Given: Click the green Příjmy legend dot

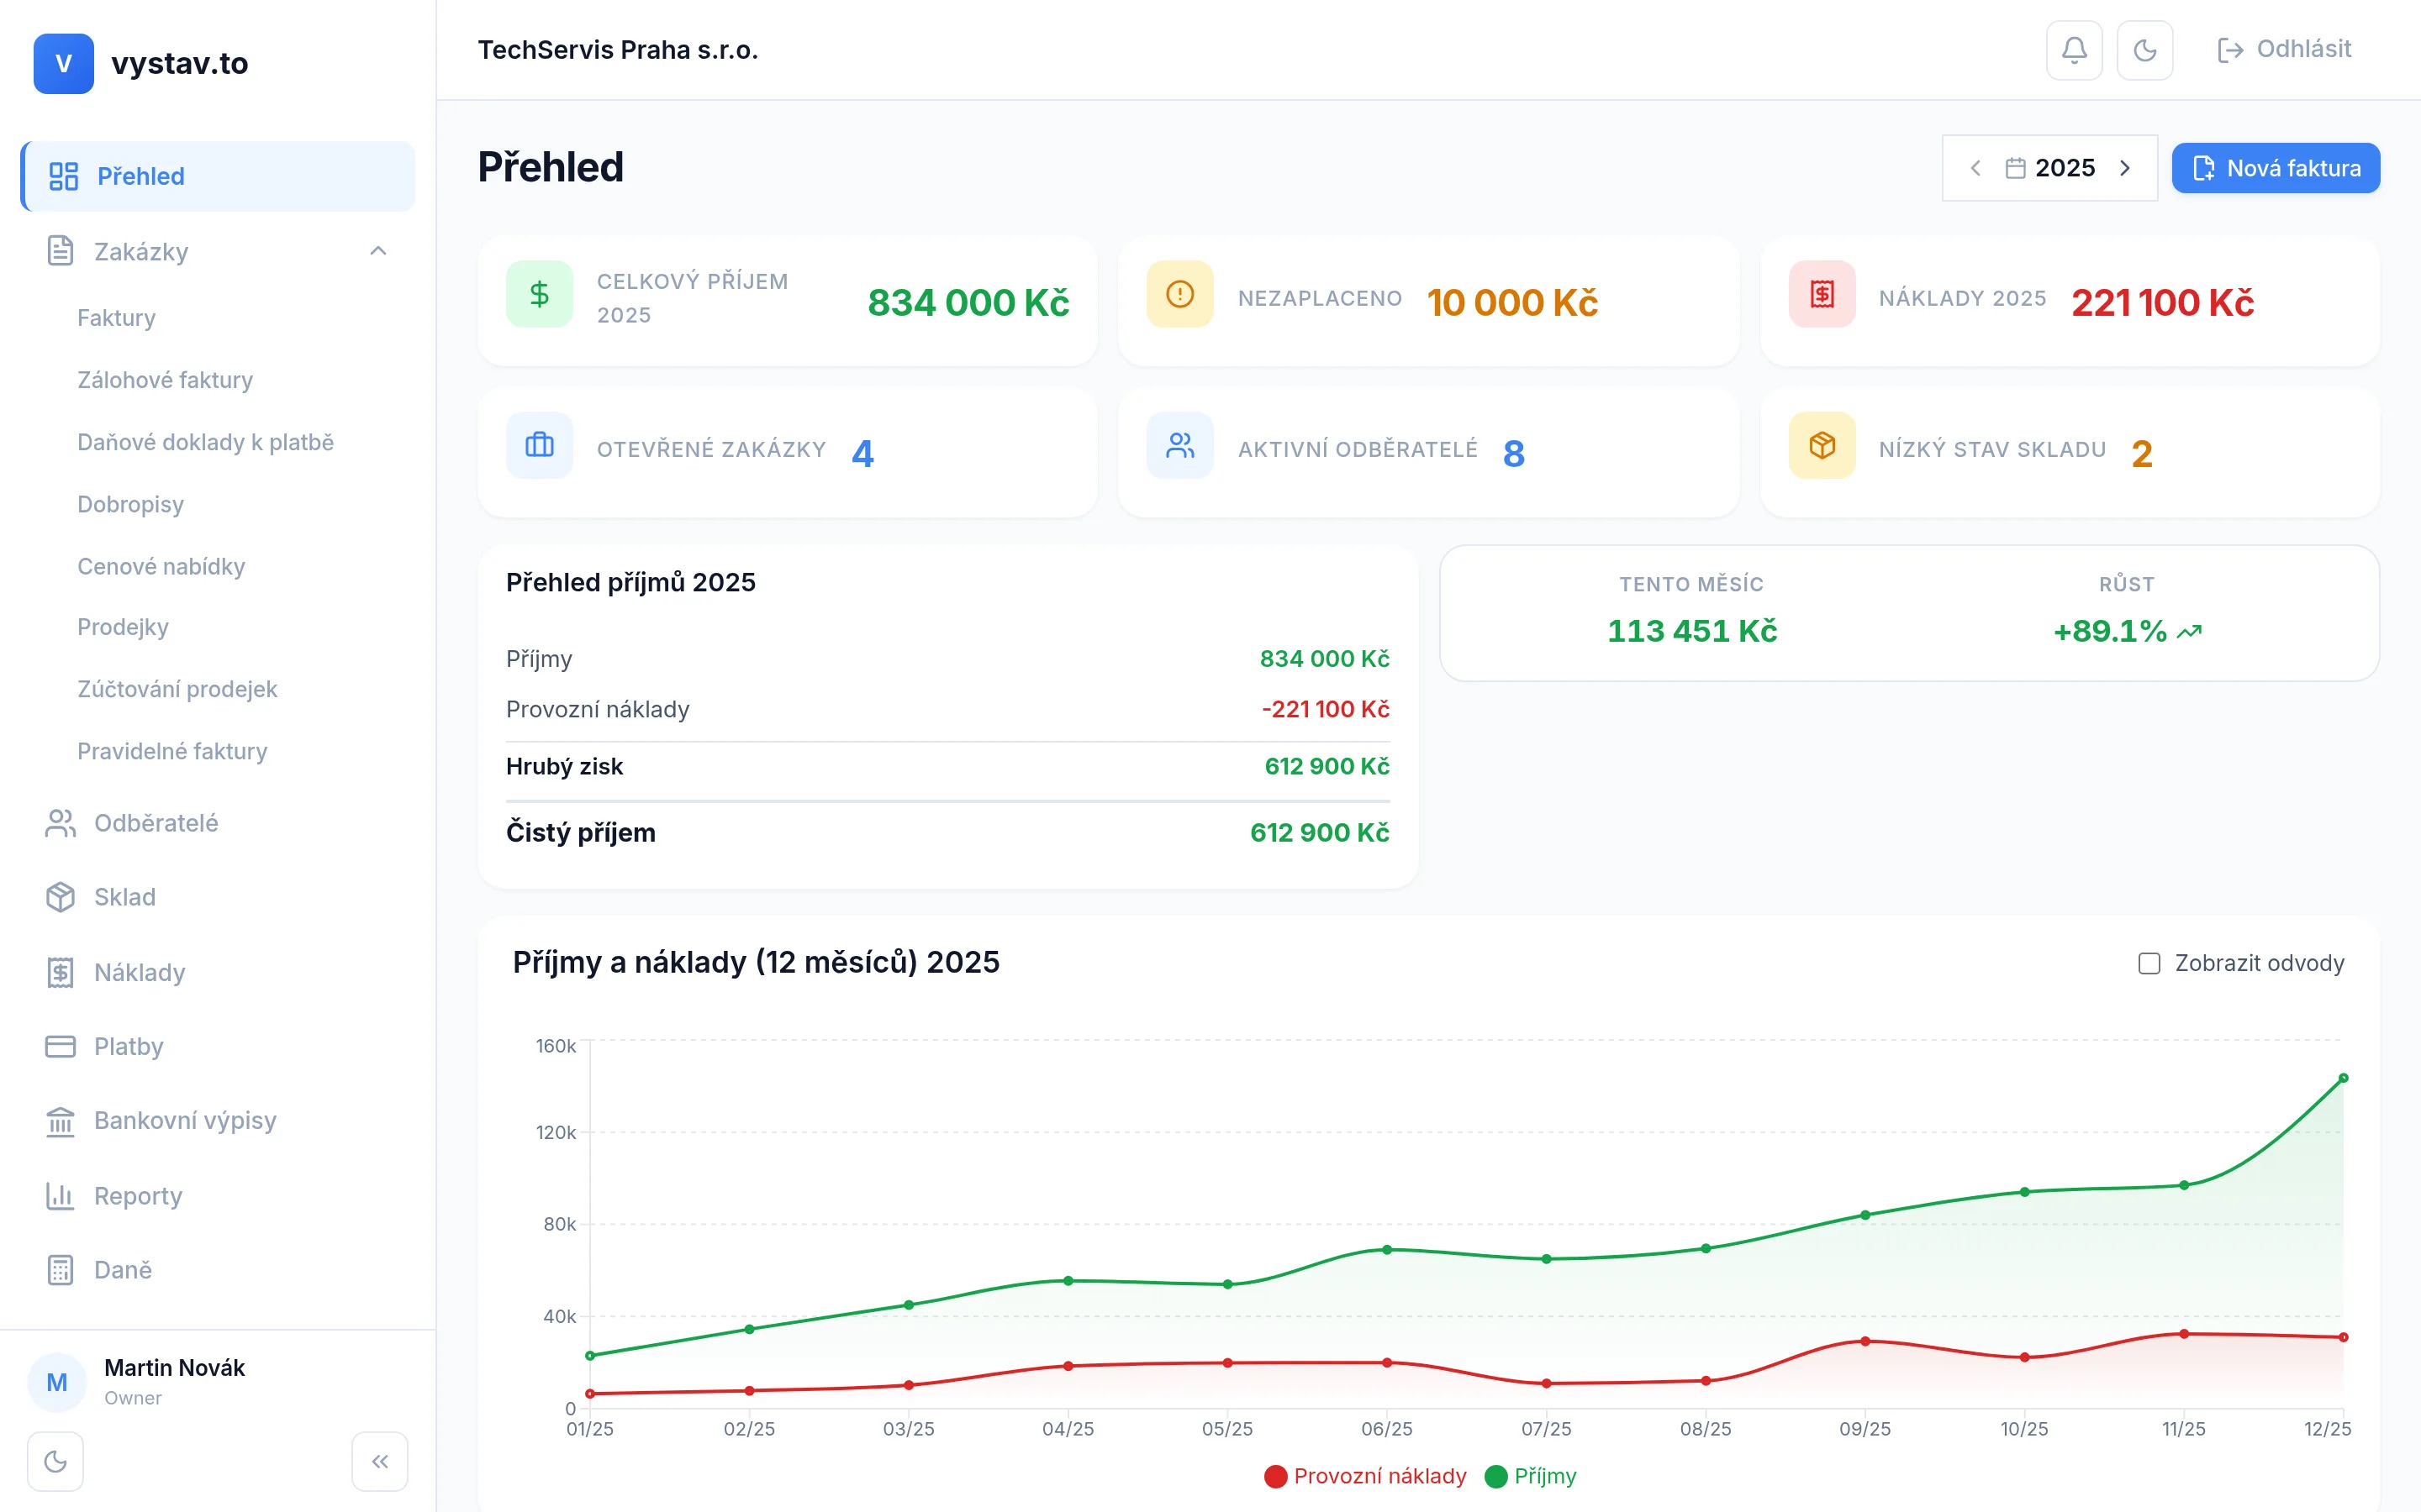Looking at the screenshot, I should tap(1496, 1475).
